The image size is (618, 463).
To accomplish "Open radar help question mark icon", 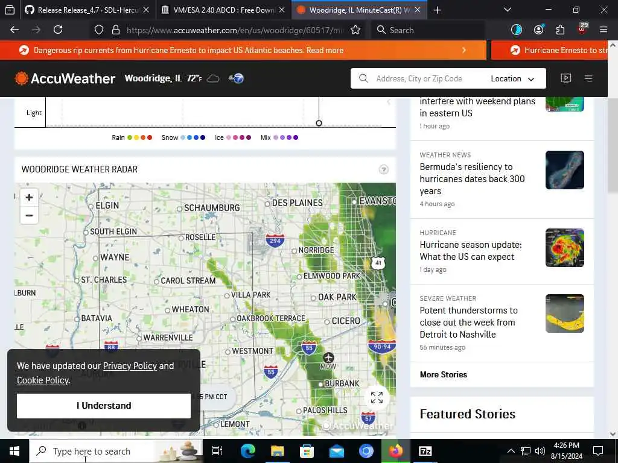I will pos(383,169).
